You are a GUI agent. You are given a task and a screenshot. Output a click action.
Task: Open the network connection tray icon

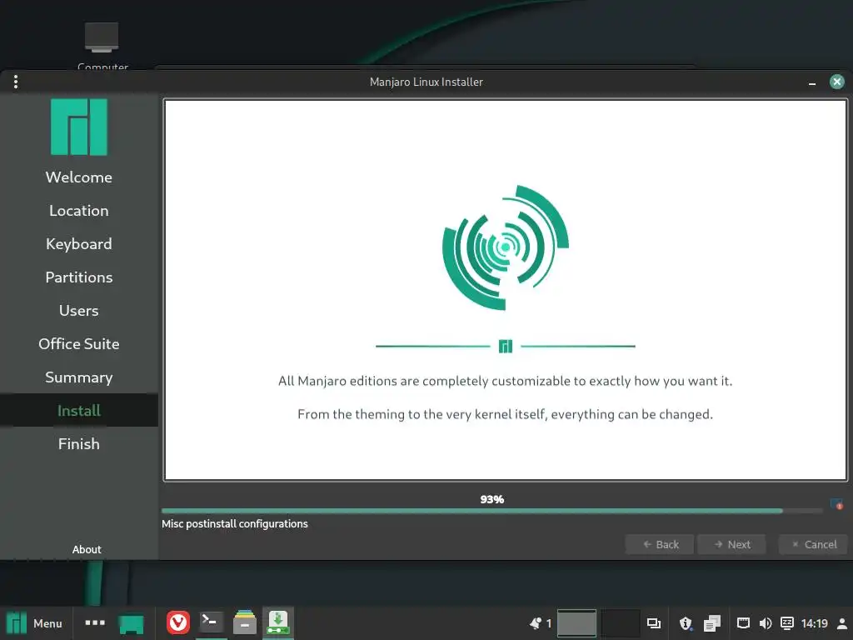pos(743,623)
